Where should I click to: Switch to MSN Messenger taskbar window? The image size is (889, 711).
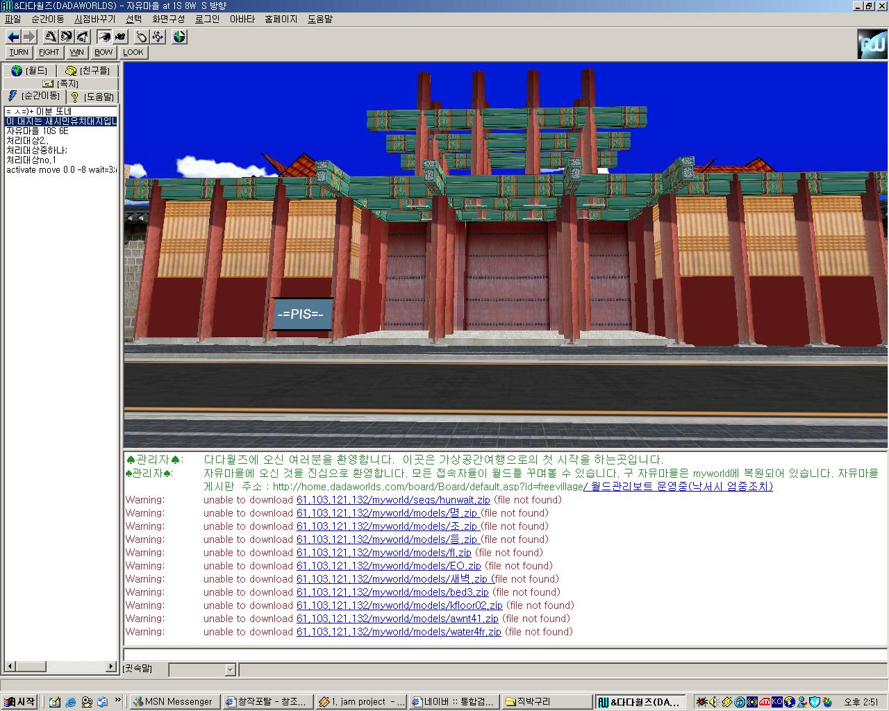(174, 702)
